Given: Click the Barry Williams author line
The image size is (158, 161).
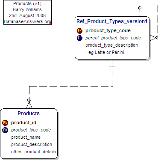Looking at the screenshot, I should click(x=27, y=9).
